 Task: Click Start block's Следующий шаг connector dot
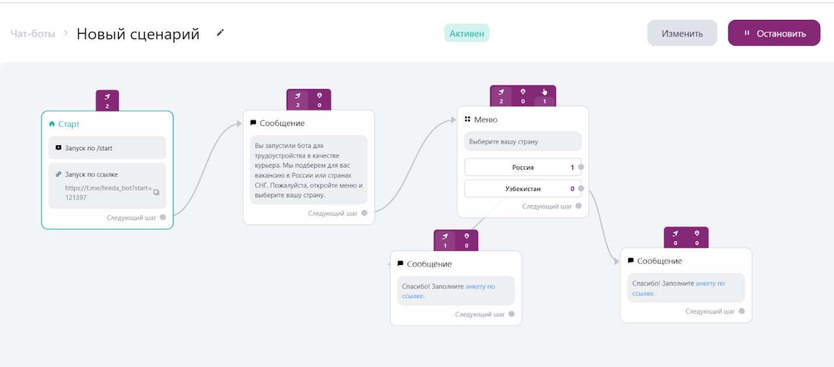click(163, 217)
